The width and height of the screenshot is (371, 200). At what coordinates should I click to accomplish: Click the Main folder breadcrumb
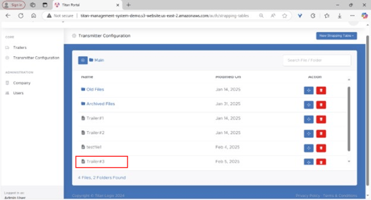point(99,60)
